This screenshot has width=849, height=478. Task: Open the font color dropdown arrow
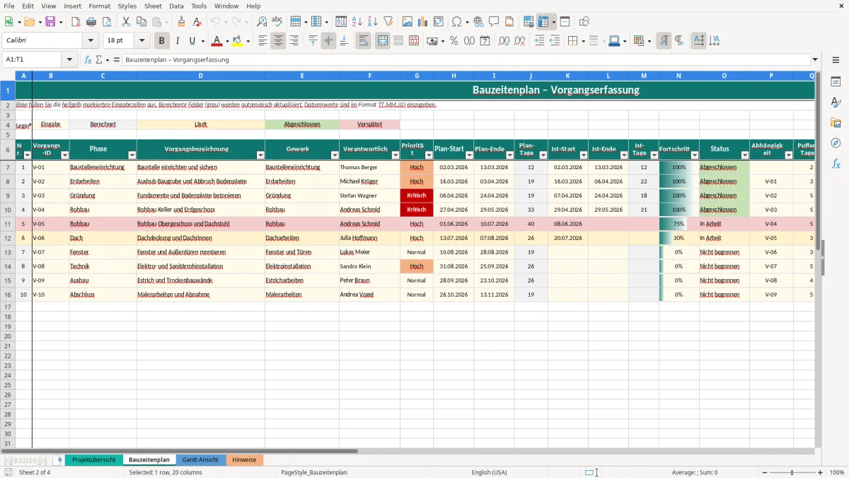click(226, 41)
